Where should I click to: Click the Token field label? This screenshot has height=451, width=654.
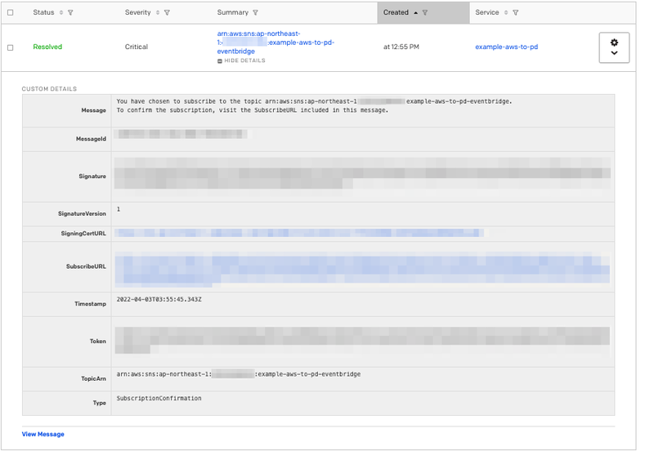click(98, 341)
